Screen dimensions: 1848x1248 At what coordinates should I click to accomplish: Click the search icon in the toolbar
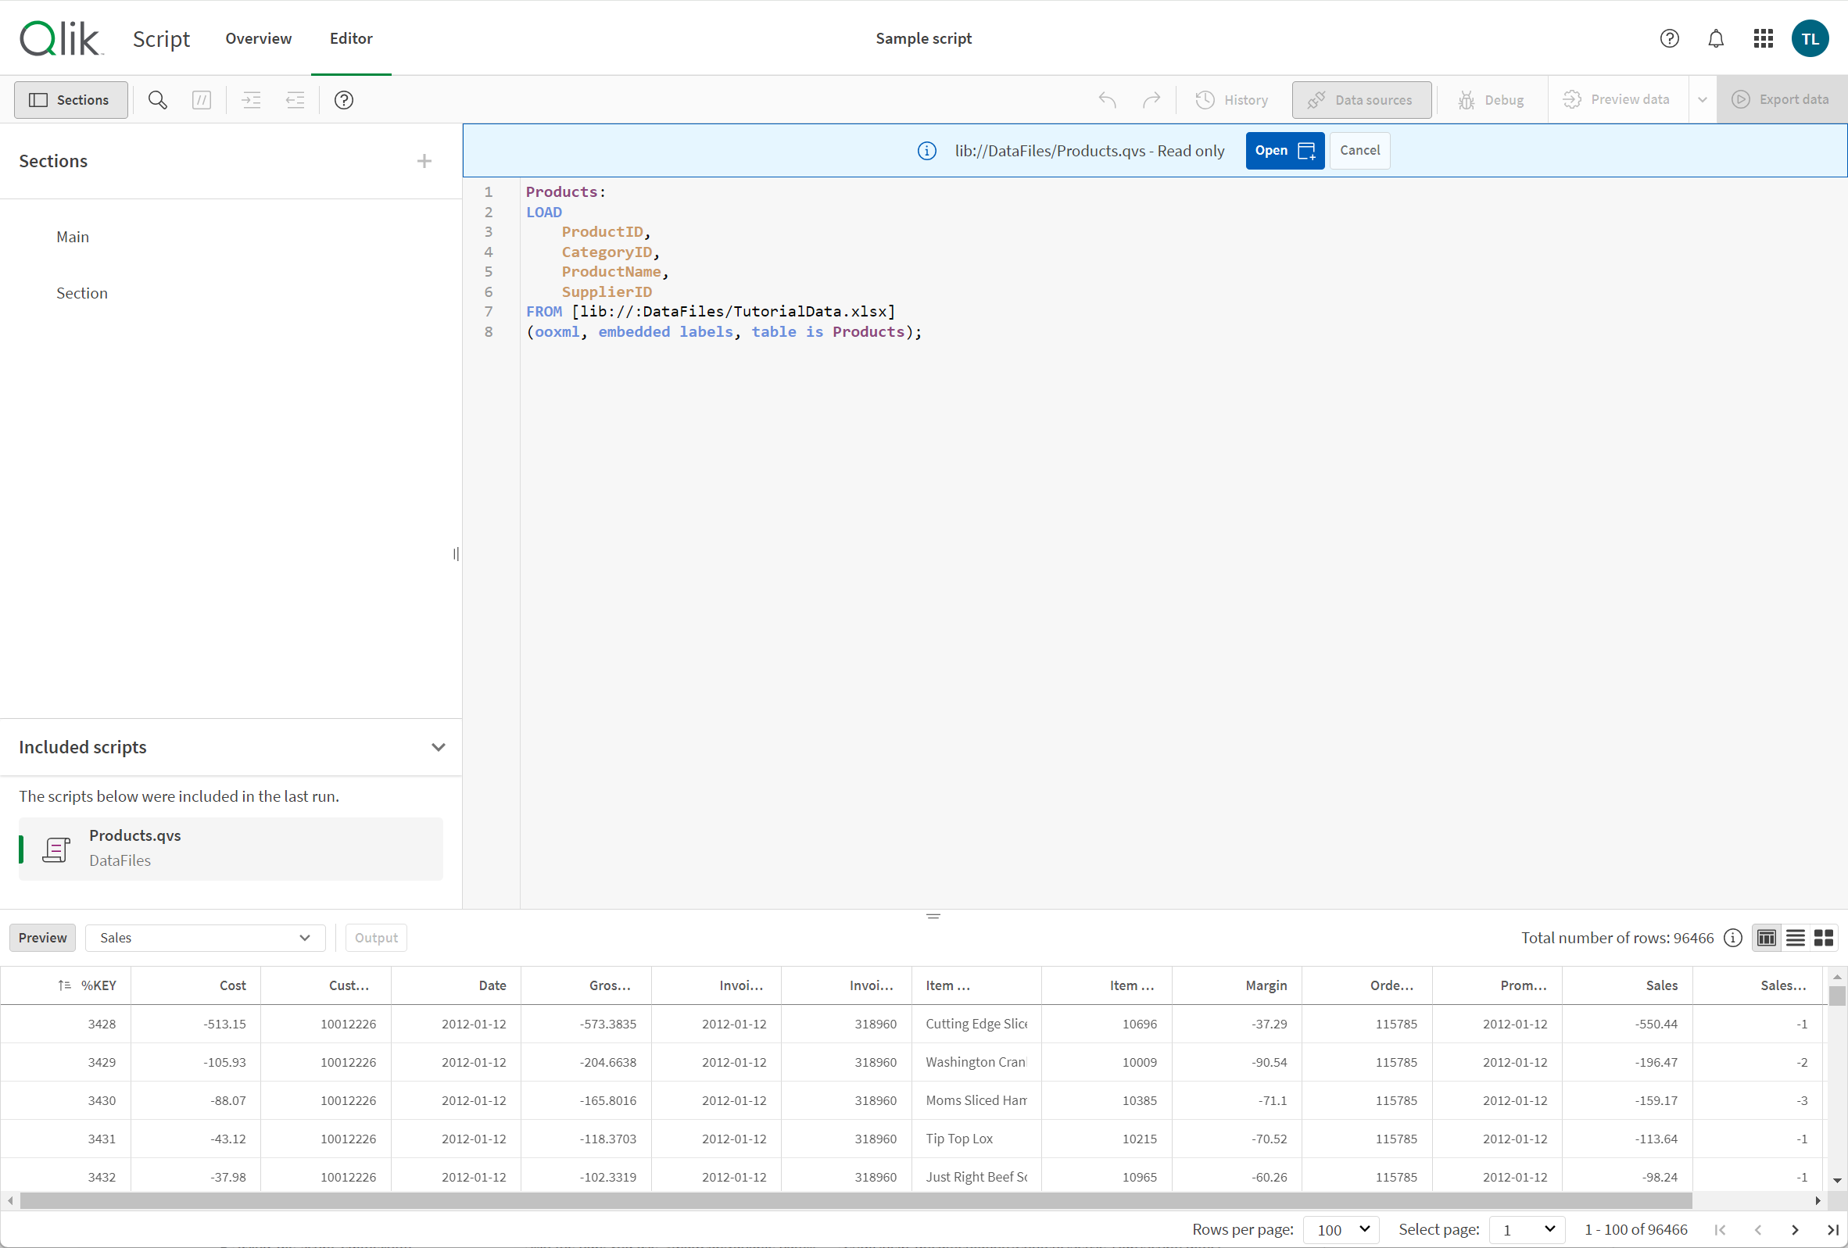(157, 99)
